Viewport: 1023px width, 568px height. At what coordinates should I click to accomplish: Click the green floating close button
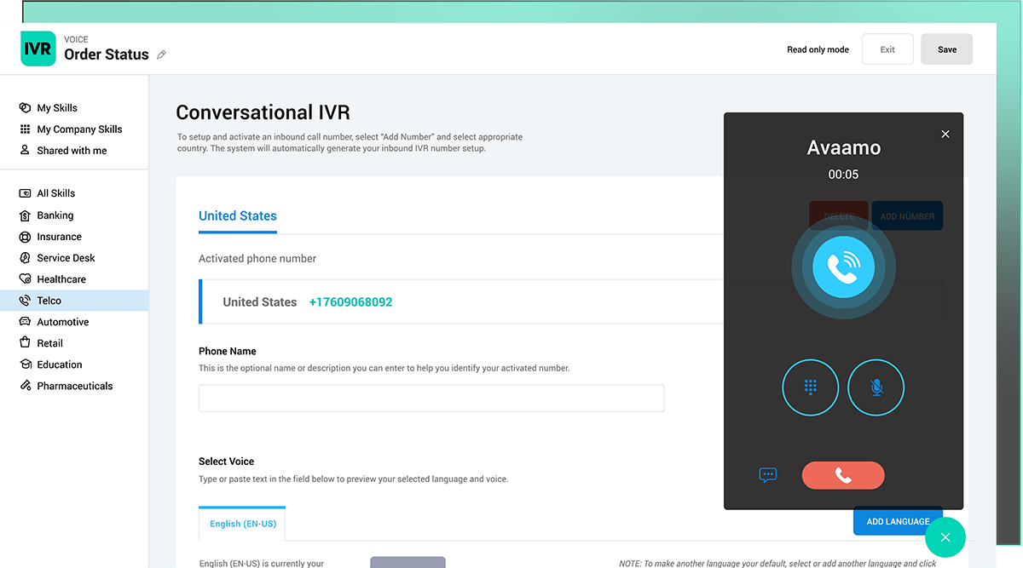pos(945,537)
